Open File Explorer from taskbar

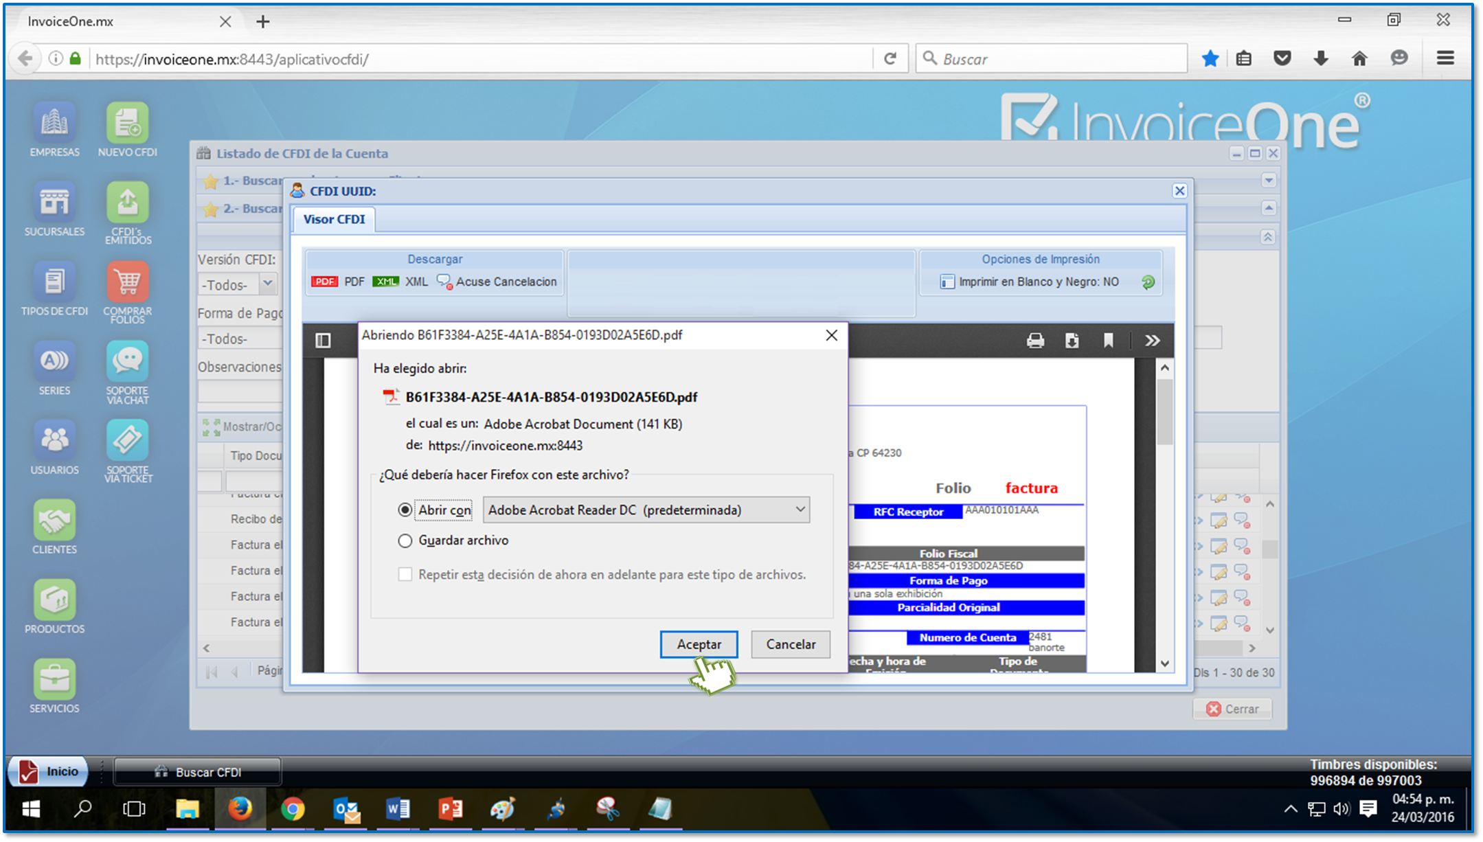(x=187, y=809)
